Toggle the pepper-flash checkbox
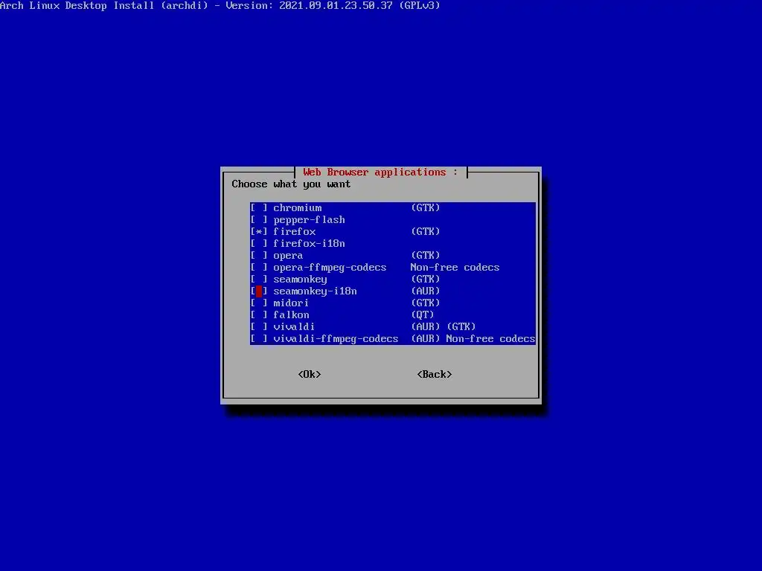Image resolution: width=762 pixels, height=571 pixels. tap(259, 220)
